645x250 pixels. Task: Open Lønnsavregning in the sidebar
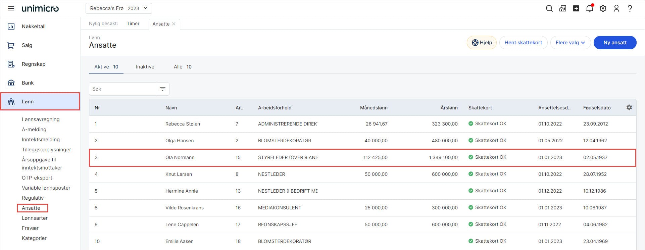point(41,119)
